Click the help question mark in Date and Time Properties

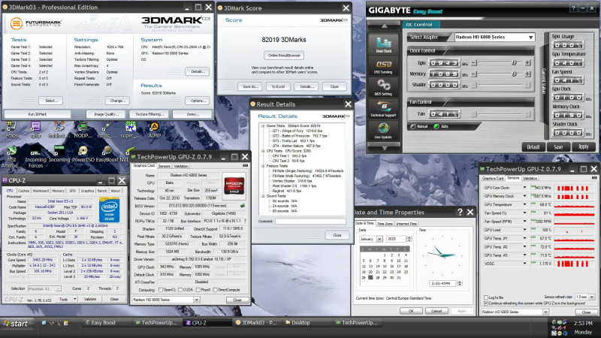(x=460, y=212)
